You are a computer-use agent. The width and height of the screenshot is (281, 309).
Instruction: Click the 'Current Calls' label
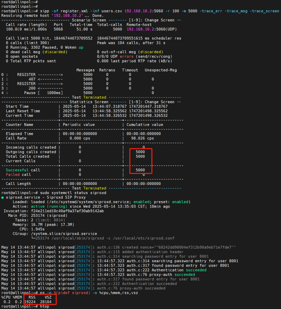tap(21, 161)
